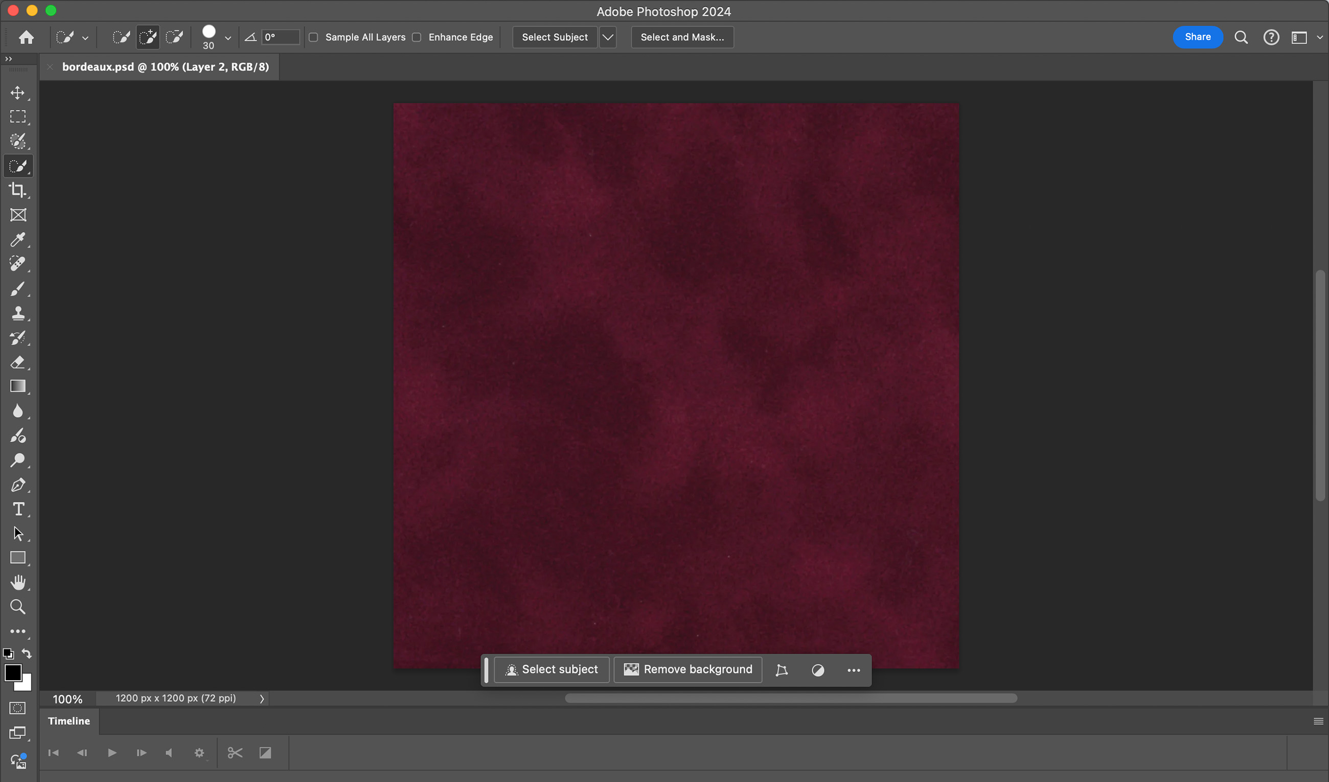This screenshot has height=782, width=1329.
Task: Select the Eyedropper tool
Action: (x=17, y=240)
